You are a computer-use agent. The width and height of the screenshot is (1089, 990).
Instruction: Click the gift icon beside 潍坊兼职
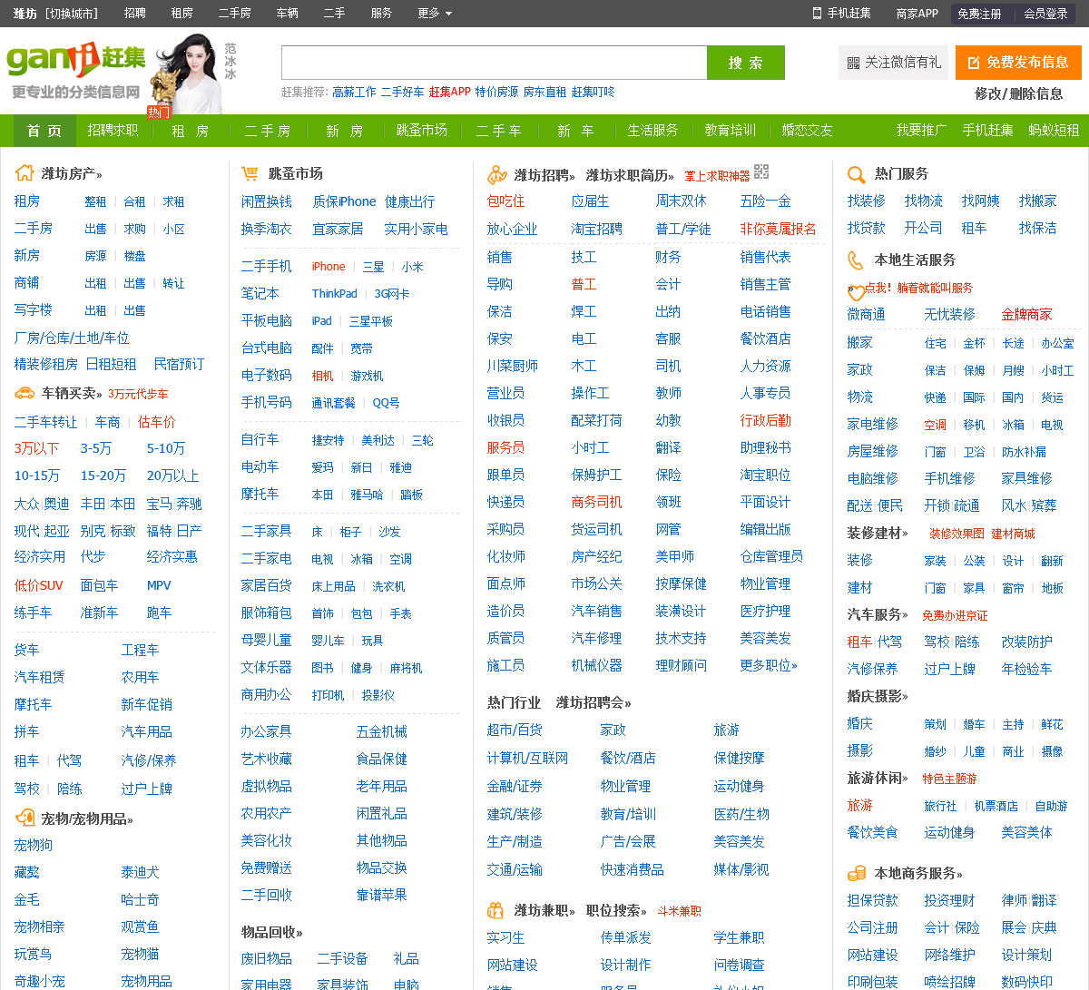[x=495, y=910]
